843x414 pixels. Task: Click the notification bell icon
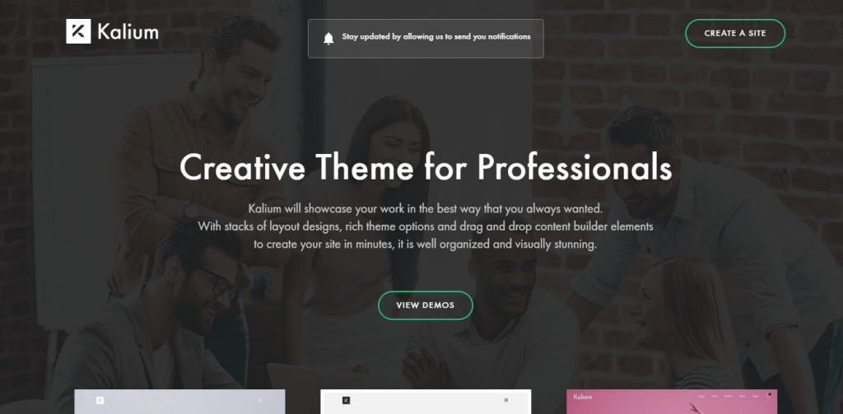[328, 38]
